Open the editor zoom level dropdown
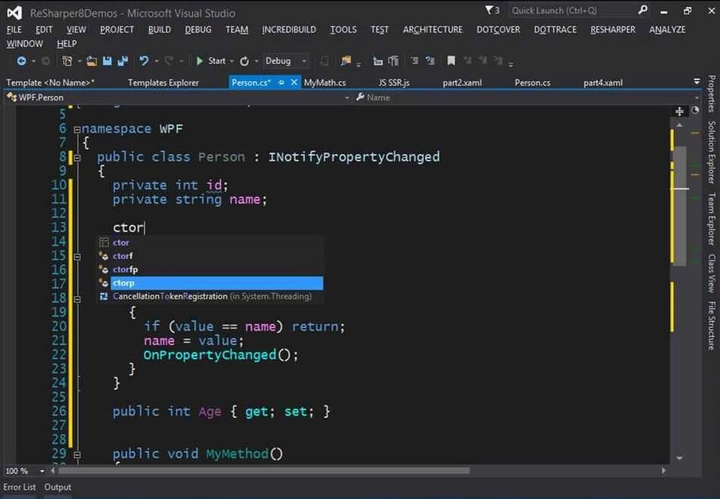Image resolution: width=720 pixels, height=499 pixels. pyautogui.click(x=42, y=471)
